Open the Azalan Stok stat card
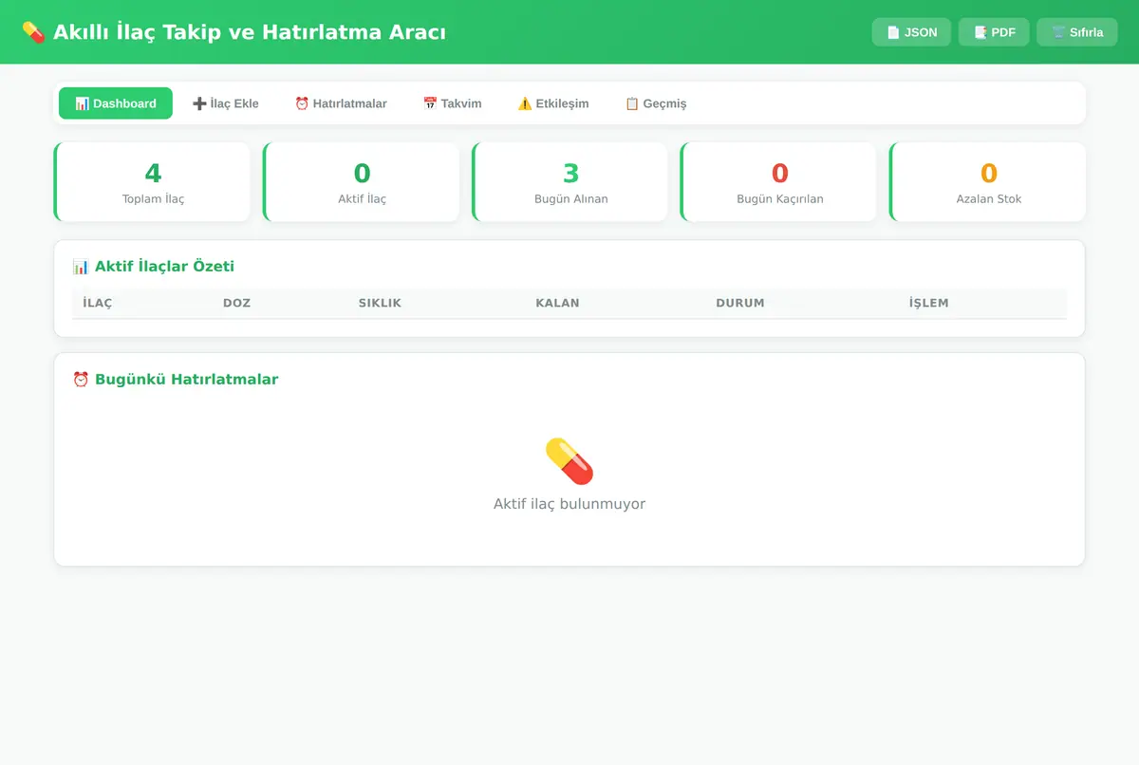This screenshot has width=1139, height=765. pos(988,182)
